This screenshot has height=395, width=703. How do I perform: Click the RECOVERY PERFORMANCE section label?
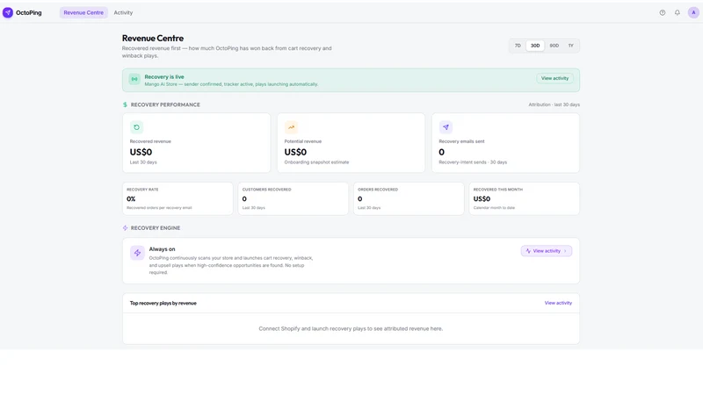click(165, 104)
